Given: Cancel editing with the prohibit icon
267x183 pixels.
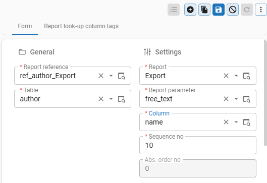Looking at the screenshot, I should click(x=233, y=10).
